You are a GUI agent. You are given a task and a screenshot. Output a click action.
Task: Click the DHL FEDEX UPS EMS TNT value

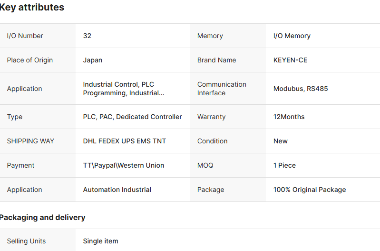[125, 141]
